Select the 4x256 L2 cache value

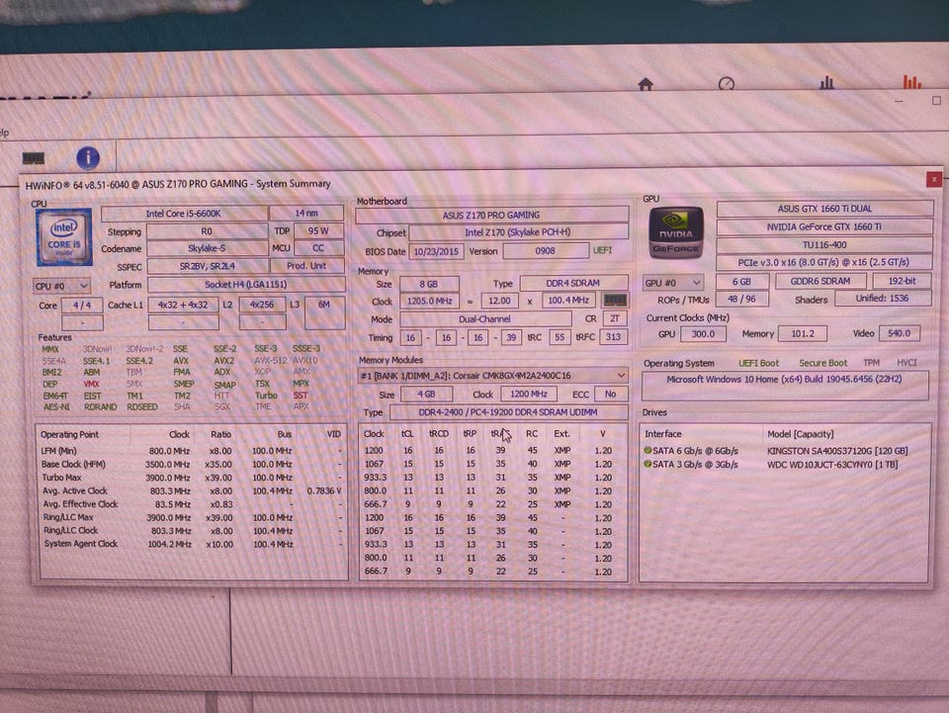(262, 305)
